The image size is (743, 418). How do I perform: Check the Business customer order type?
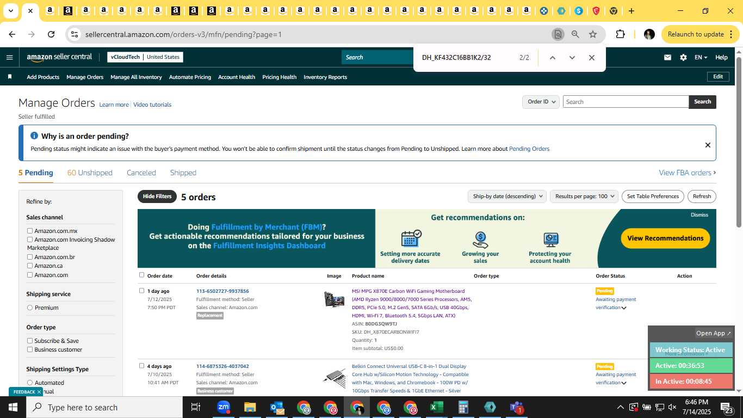click(x=30, y=349)
